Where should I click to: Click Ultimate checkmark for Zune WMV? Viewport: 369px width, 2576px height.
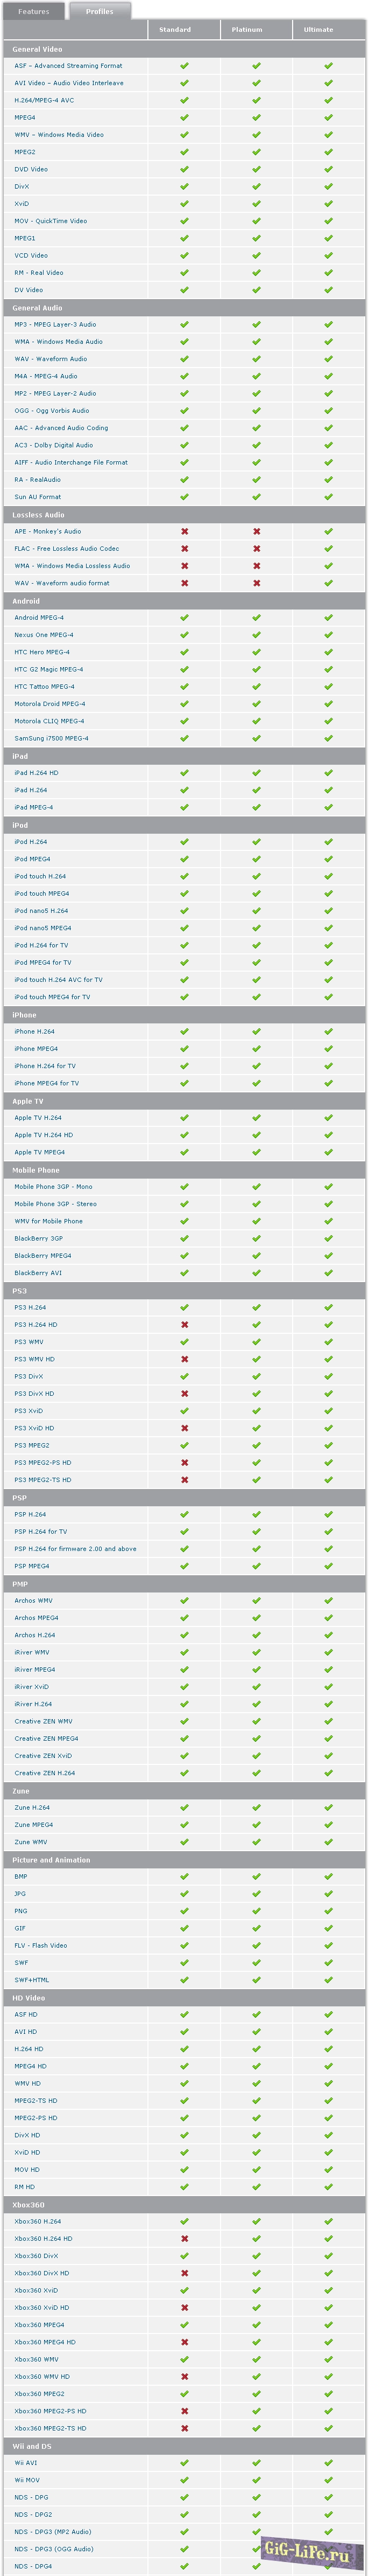point(328,1842)
